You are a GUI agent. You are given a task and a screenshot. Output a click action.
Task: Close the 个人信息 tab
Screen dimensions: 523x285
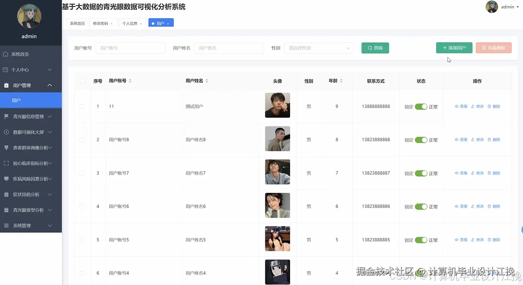tap(141, 24)
